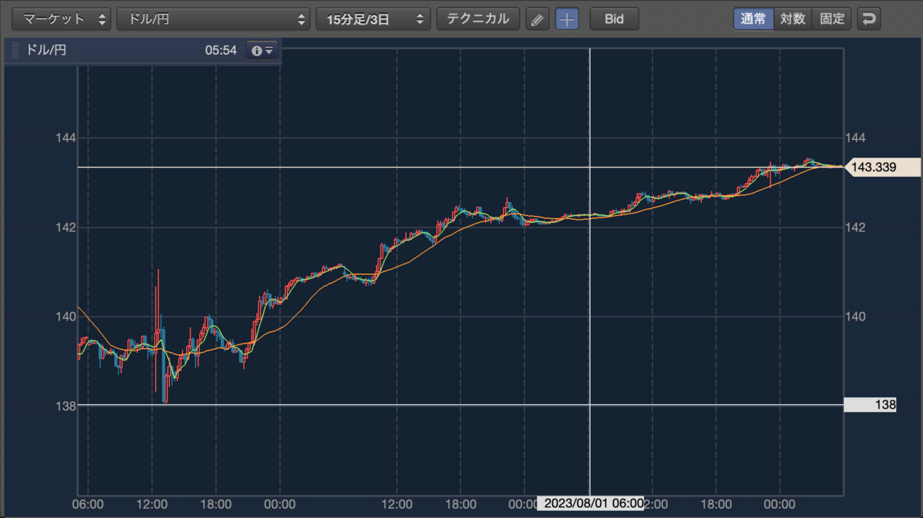Click the 12:00 label nearest the left edge
This screenshot has height=518, width=923.
click(152, 504)
